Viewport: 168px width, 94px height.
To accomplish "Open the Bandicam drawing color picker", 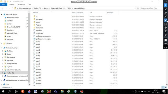I will pos(166,40).
